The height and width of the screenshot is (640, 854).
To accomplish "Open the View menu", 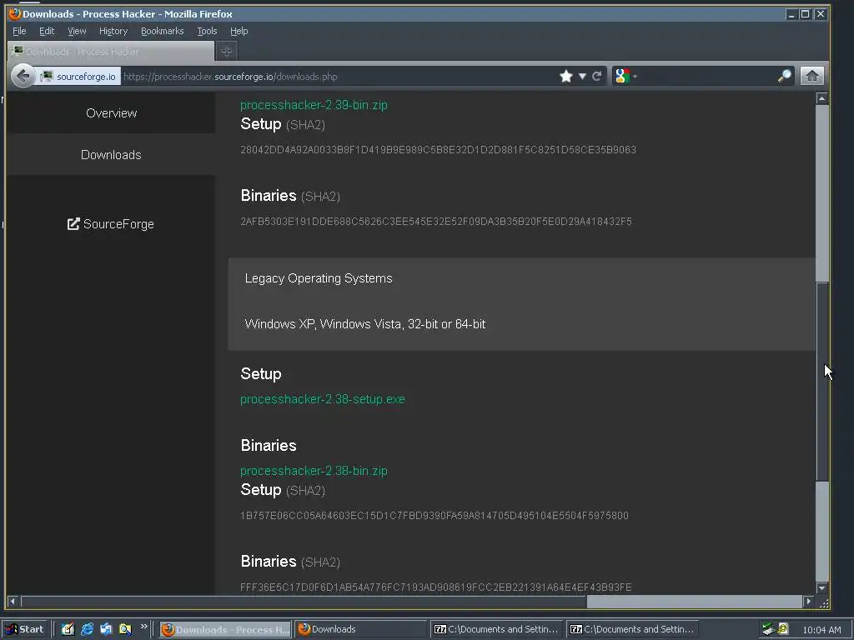I will point(77,31).
